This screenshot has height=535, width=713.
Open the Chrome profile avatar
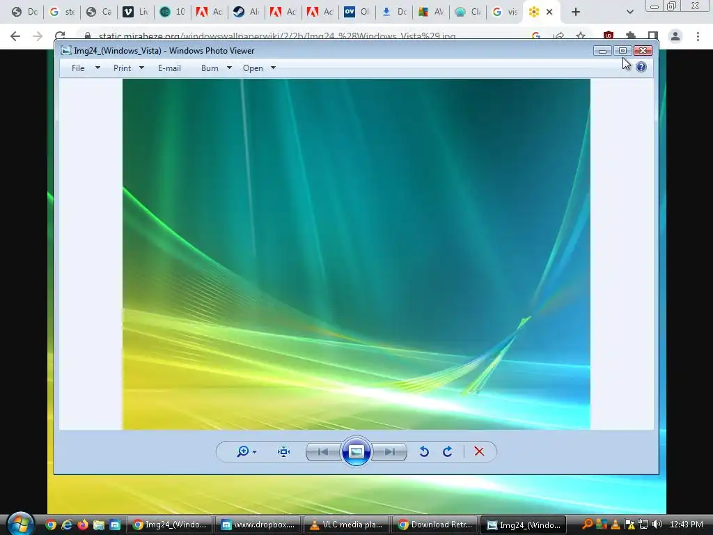[x=675, y=36]
